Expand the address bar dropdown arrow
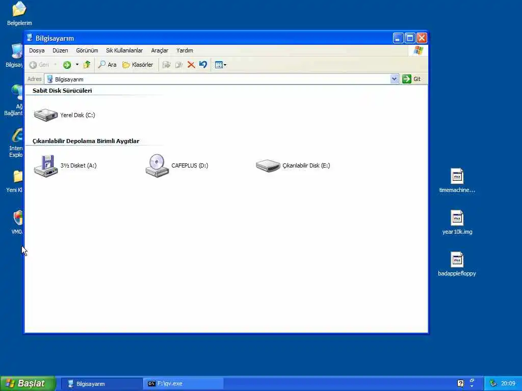This screenshot has height=391, width=522. point(394,79)
